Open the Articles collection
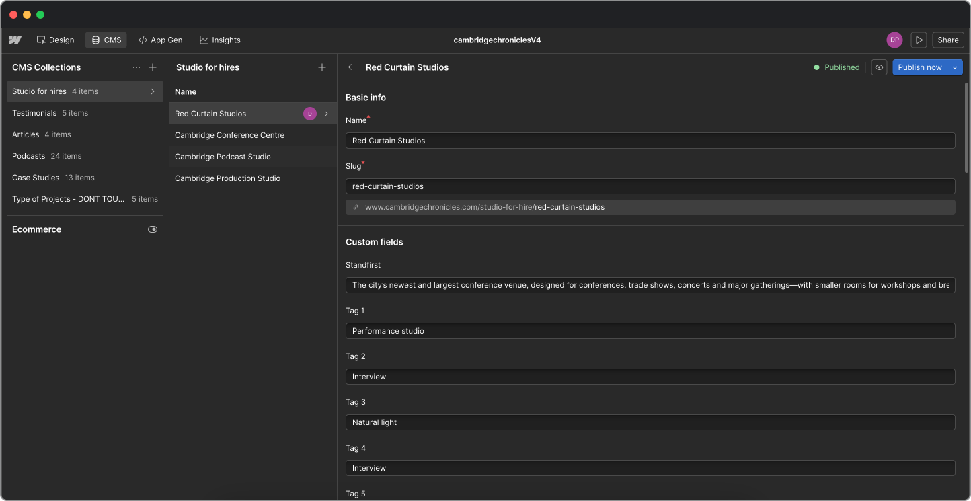Viewport: 971px width, 501px height. coord(85,134)
